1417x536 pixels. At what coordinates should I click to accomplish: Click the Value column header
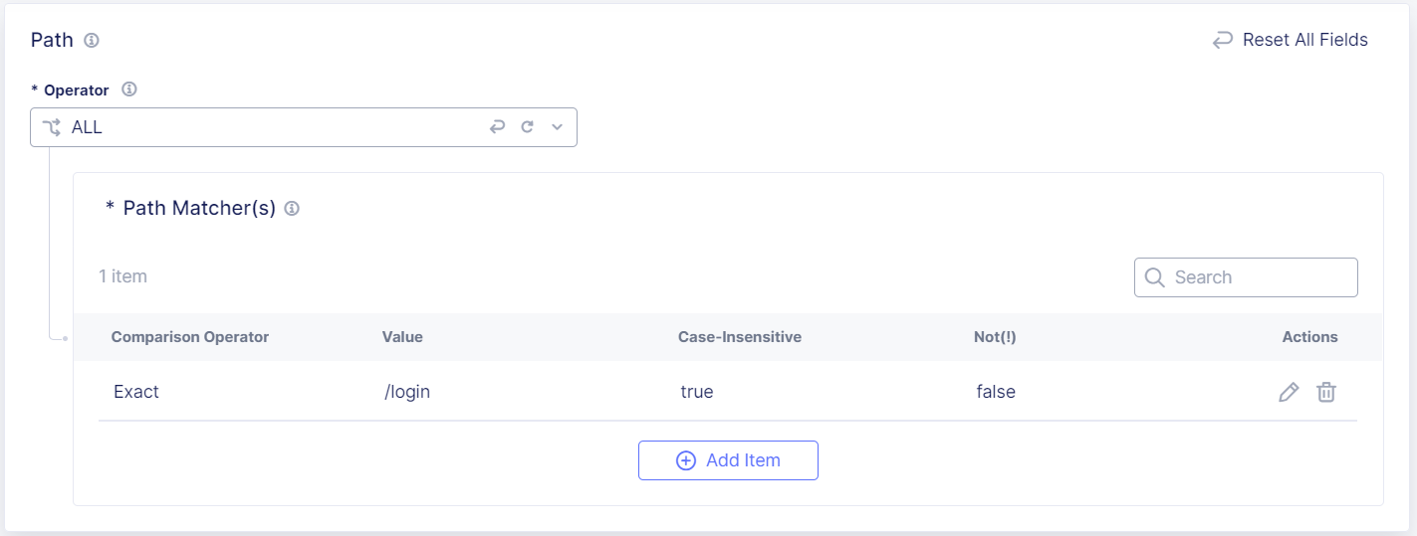402,337
